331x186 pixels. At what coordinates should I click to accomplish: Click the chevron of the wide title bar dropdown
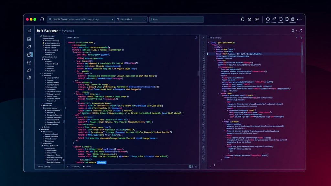112,19
